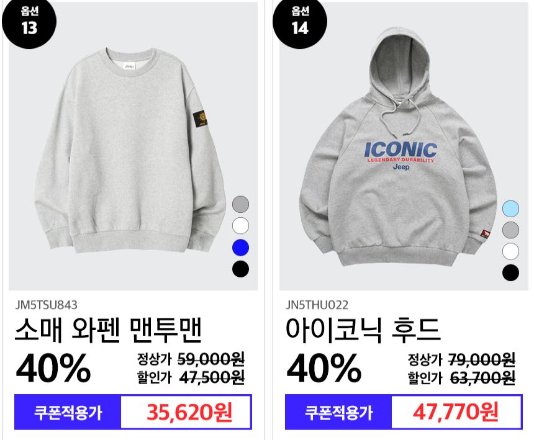This screenshot has width=534, height=440.
Task: Select black color swatch on hoodie
Action: pyautogui.click(x=510, y=273)
